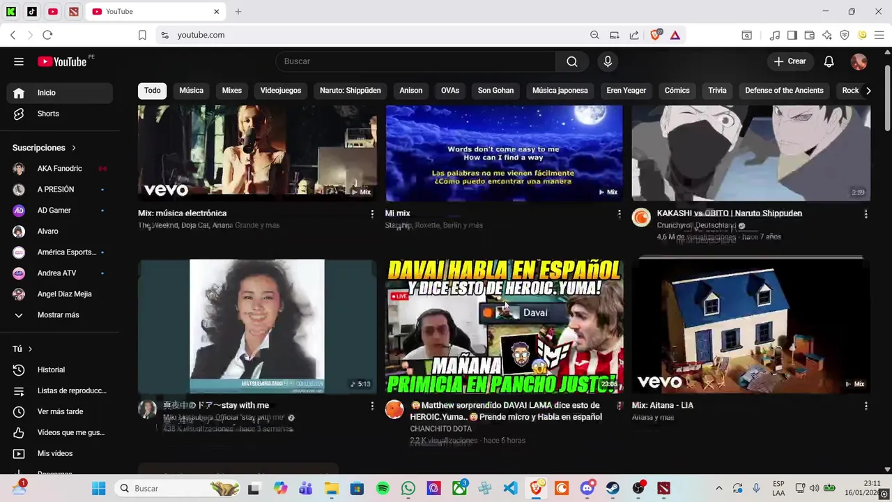The height and width of the screenshot is (502, 892).
Task: Open Leo AI sparkle icon
Action: pyautogui.click(x=827, y=35)
